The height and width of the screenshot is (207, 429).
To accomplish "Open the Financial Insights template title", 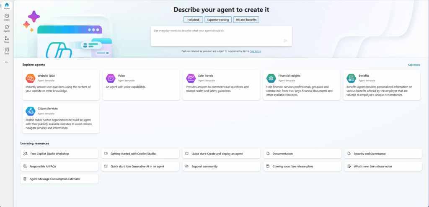I will (x=289, y=76).
